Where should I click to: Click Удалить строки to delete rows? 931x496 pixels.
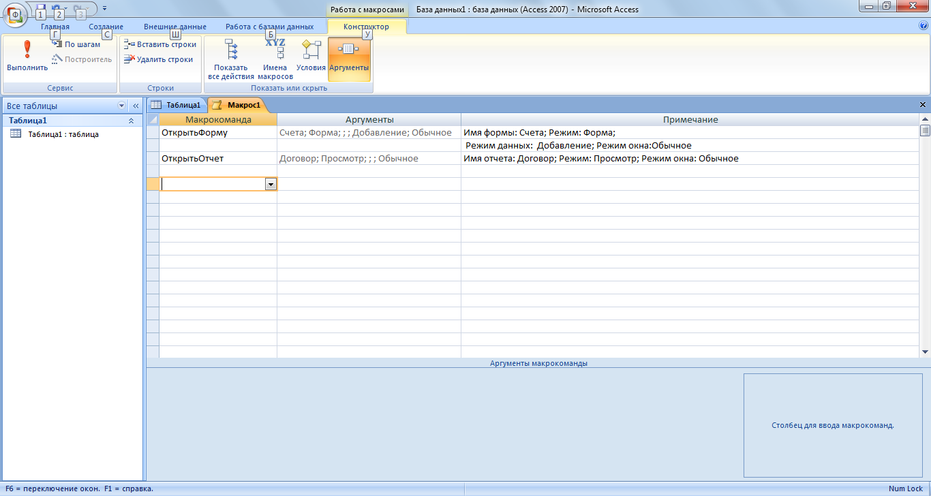pyautogui.click(x=159, y=59)
